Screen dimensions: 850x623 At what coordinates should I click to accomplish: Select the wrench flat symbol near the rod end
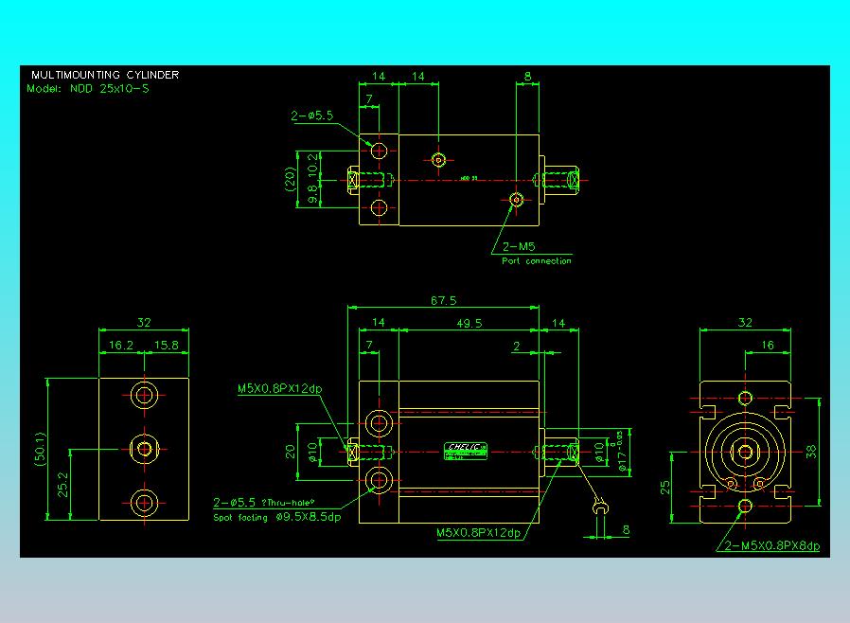point(601,507)
